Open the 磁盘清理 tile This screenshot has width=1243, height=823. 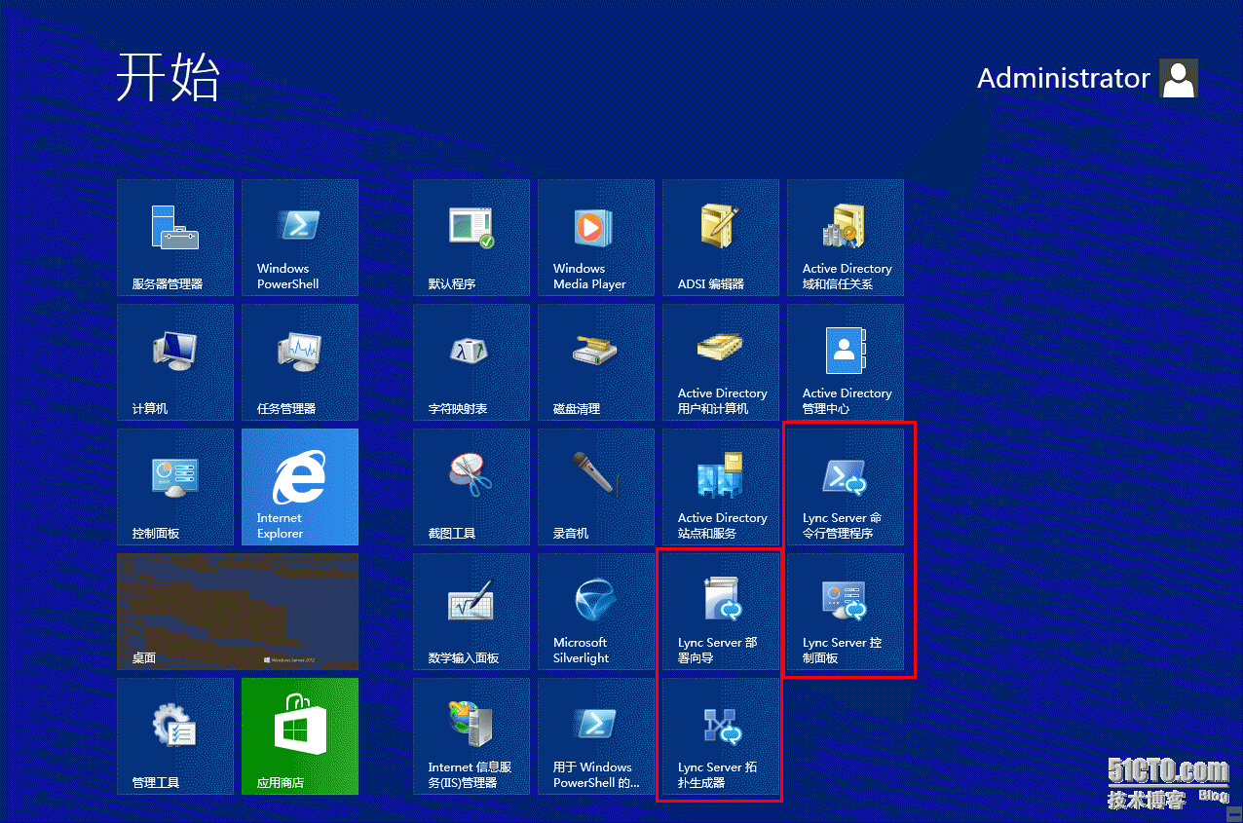pos(596,362)
